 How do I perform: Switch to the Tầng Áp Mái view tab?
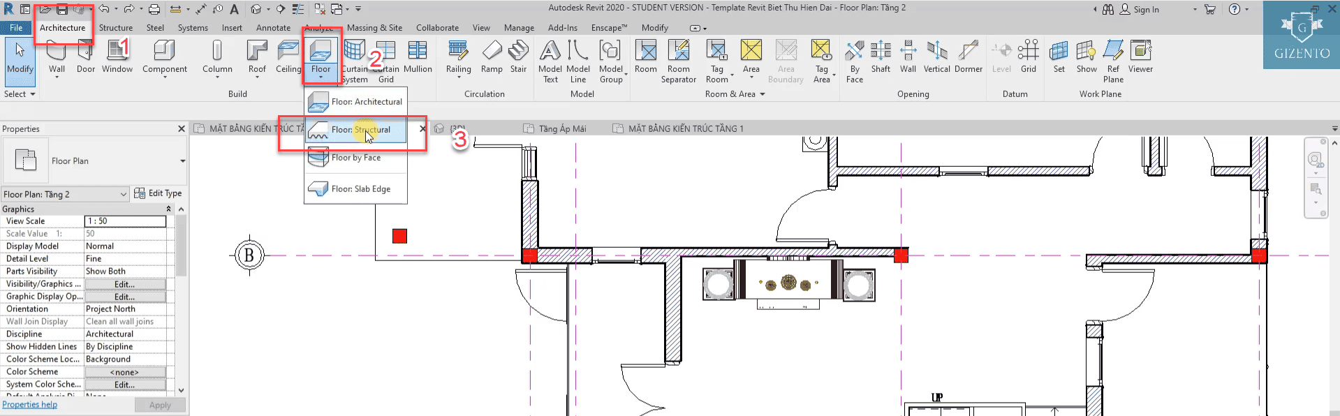[556, 128]
